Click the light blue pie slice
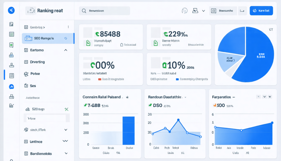This screenshot has width=281, height=161. coord(230,61)
